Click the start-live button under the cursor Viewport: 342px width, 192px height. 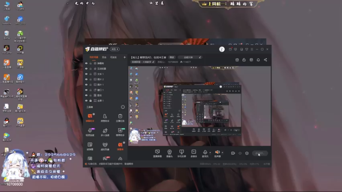260,154
